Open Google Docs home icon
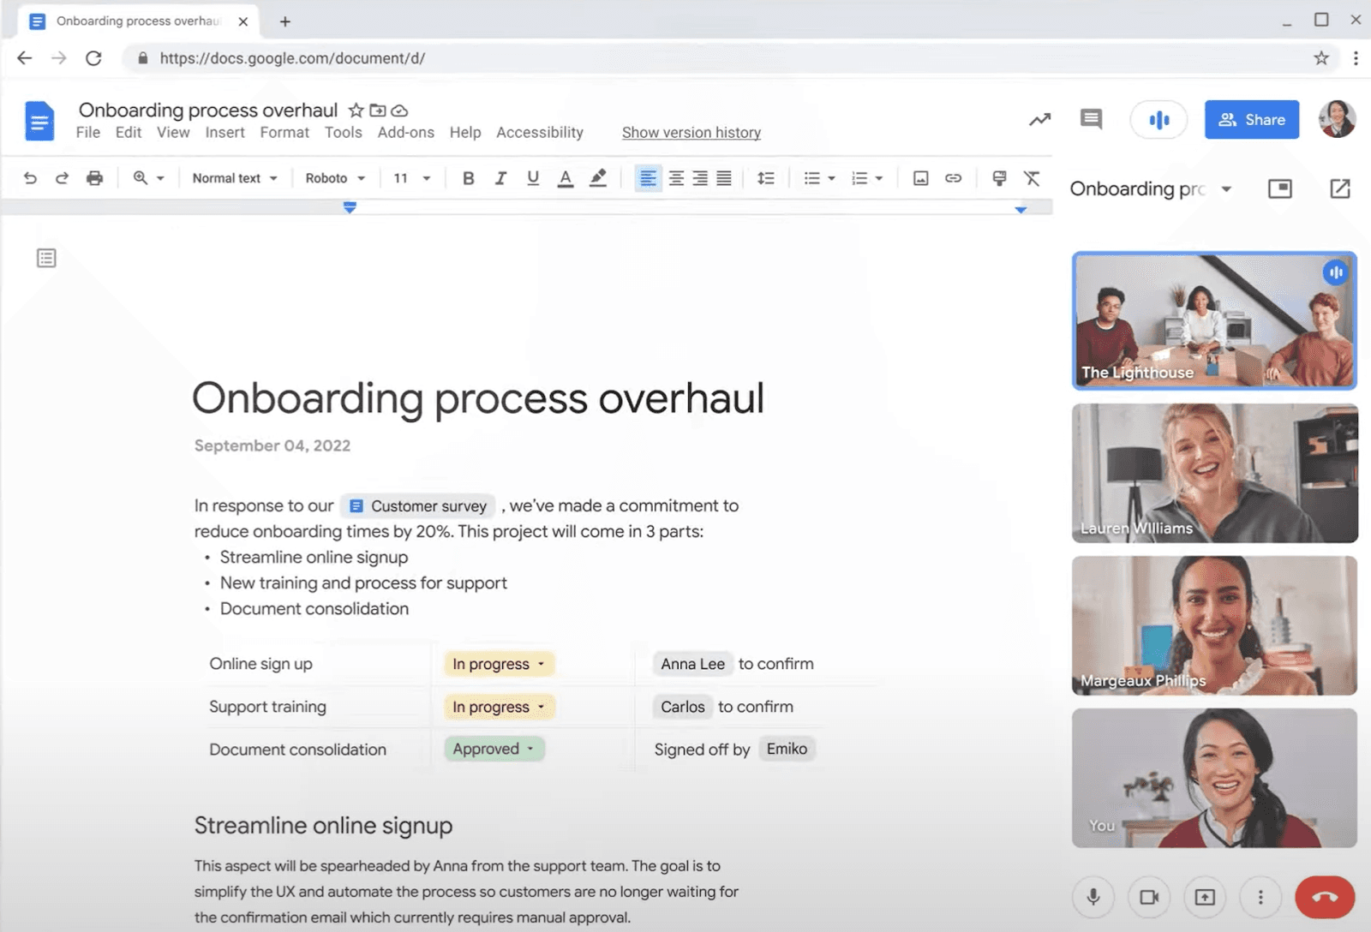 coord(39,121)
